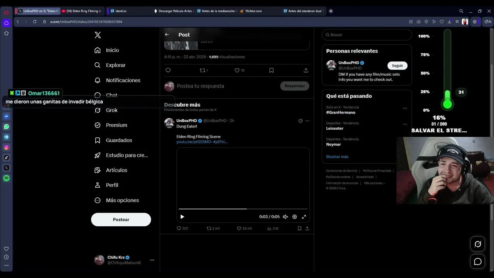Click the X logo on the page
This screenshot has width=494, height=278.
(x=98, y=35)
